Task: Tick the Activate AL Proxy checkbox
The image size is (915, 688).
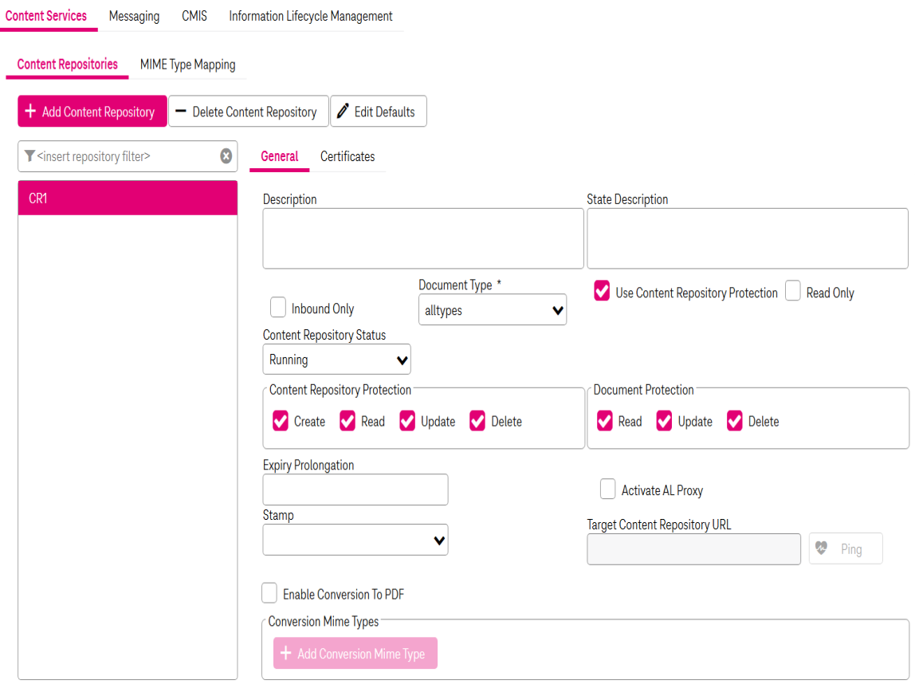Action: point(608,489)
